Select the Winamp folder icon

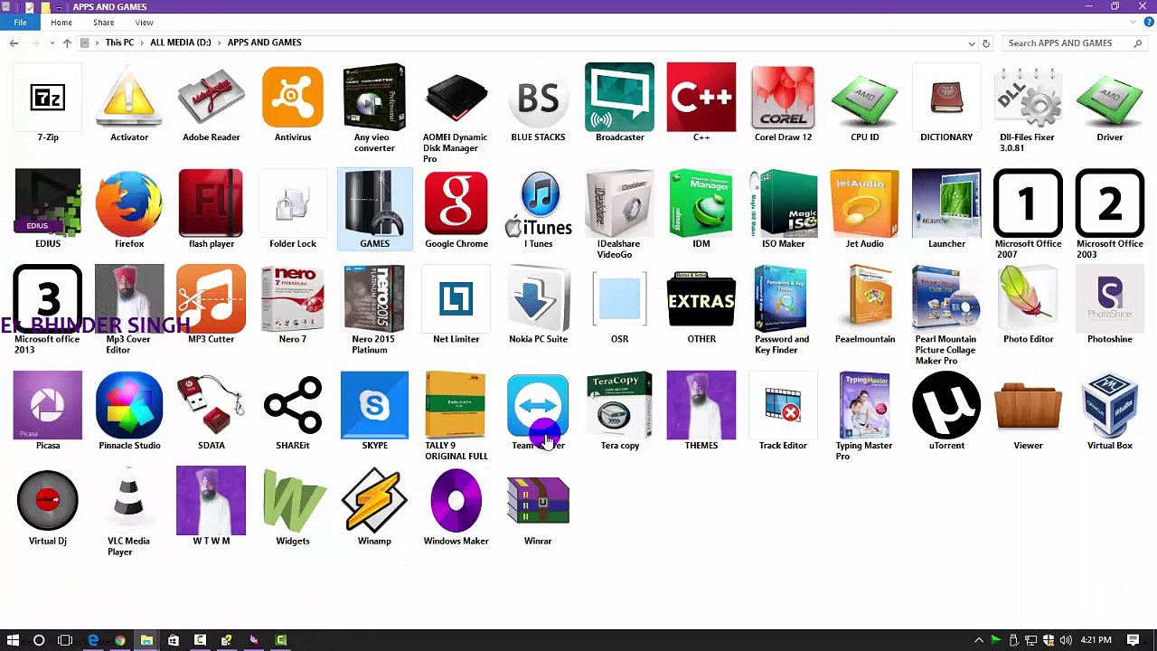[374, 500]
